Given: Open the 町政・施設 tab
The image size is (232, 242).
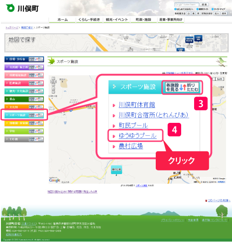Looking at the screenshot, I should 143,20.
